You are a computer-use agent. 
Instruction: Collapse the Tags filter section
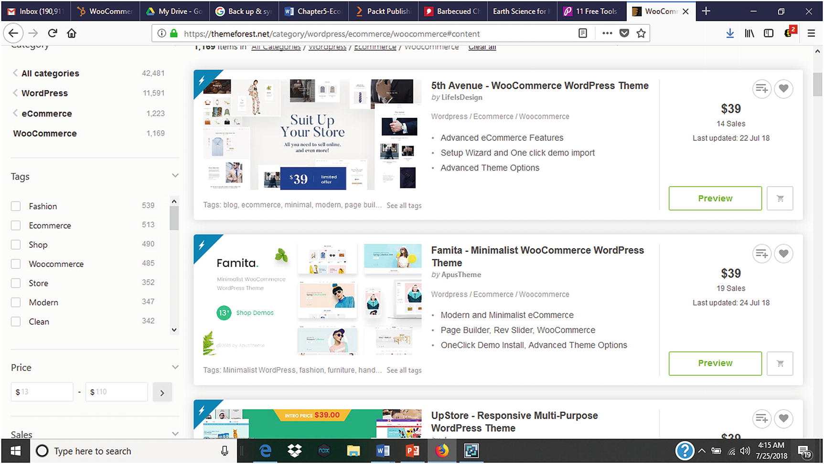pos(175,176)
